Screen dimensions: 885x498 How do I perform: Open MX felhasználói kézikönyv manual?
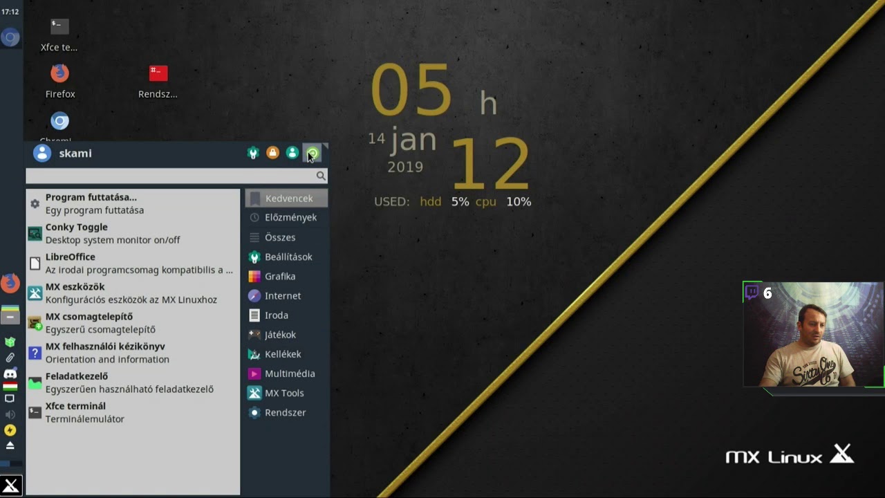(x=133, y=353)
